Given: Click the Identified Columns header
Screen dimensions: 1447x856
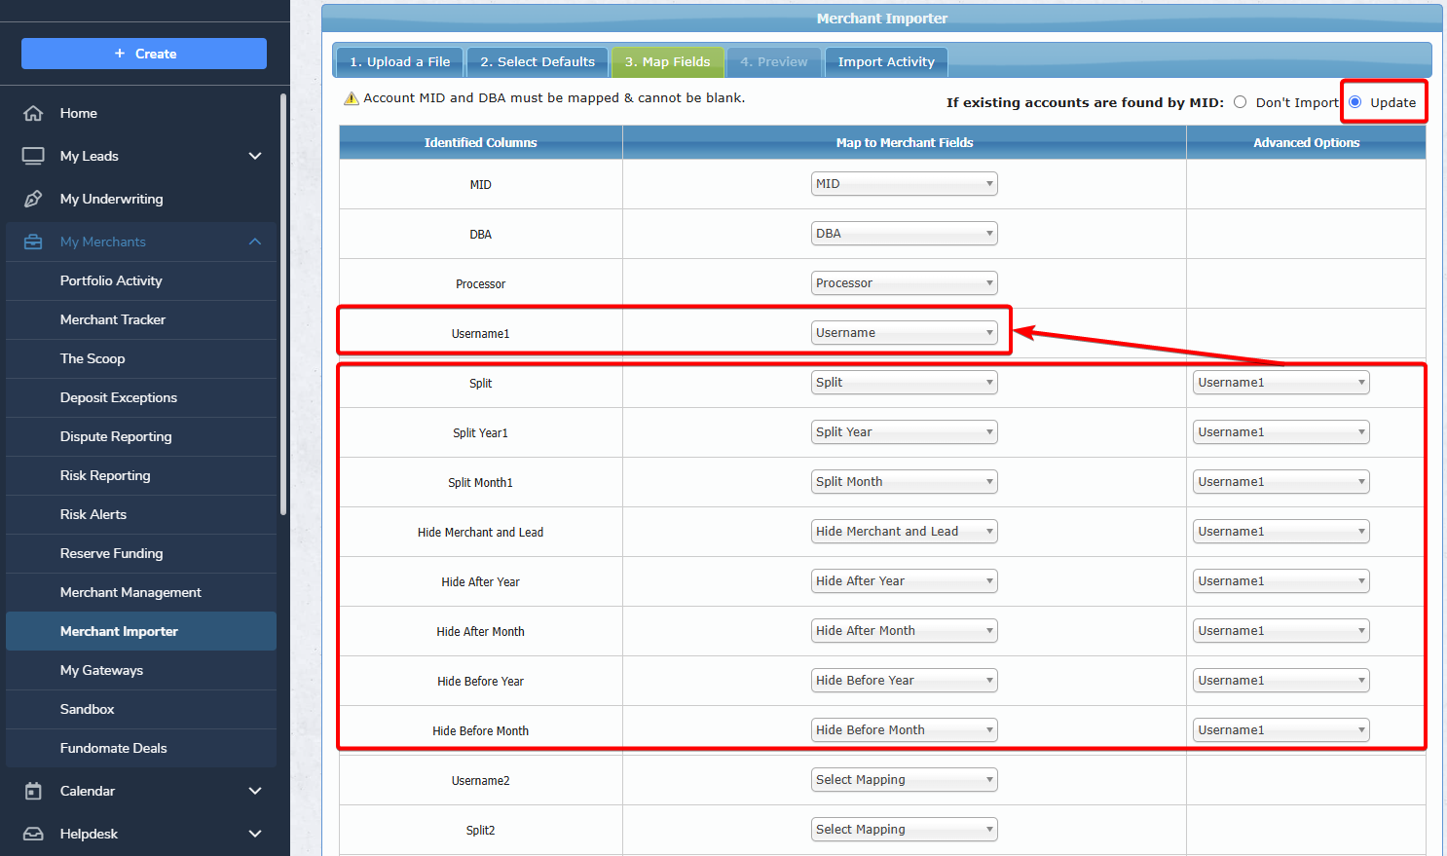Looking at the screenshot, I should (481, 142).
